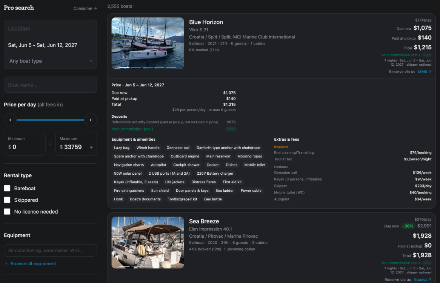The height and width of the screenshot is (283, 440).
Task: Enable No licence needed checkbox
Action: [x=7, y=212]
